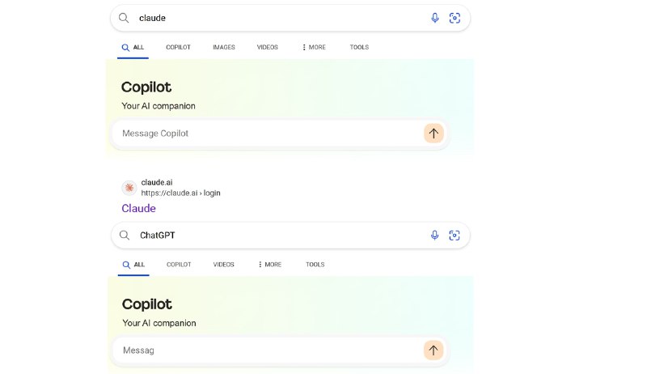The width and height of the screenshot is (647, 374).
Task: Select VIDEOS tab under ChatGPT search
Action: click(x=224, y=264)
